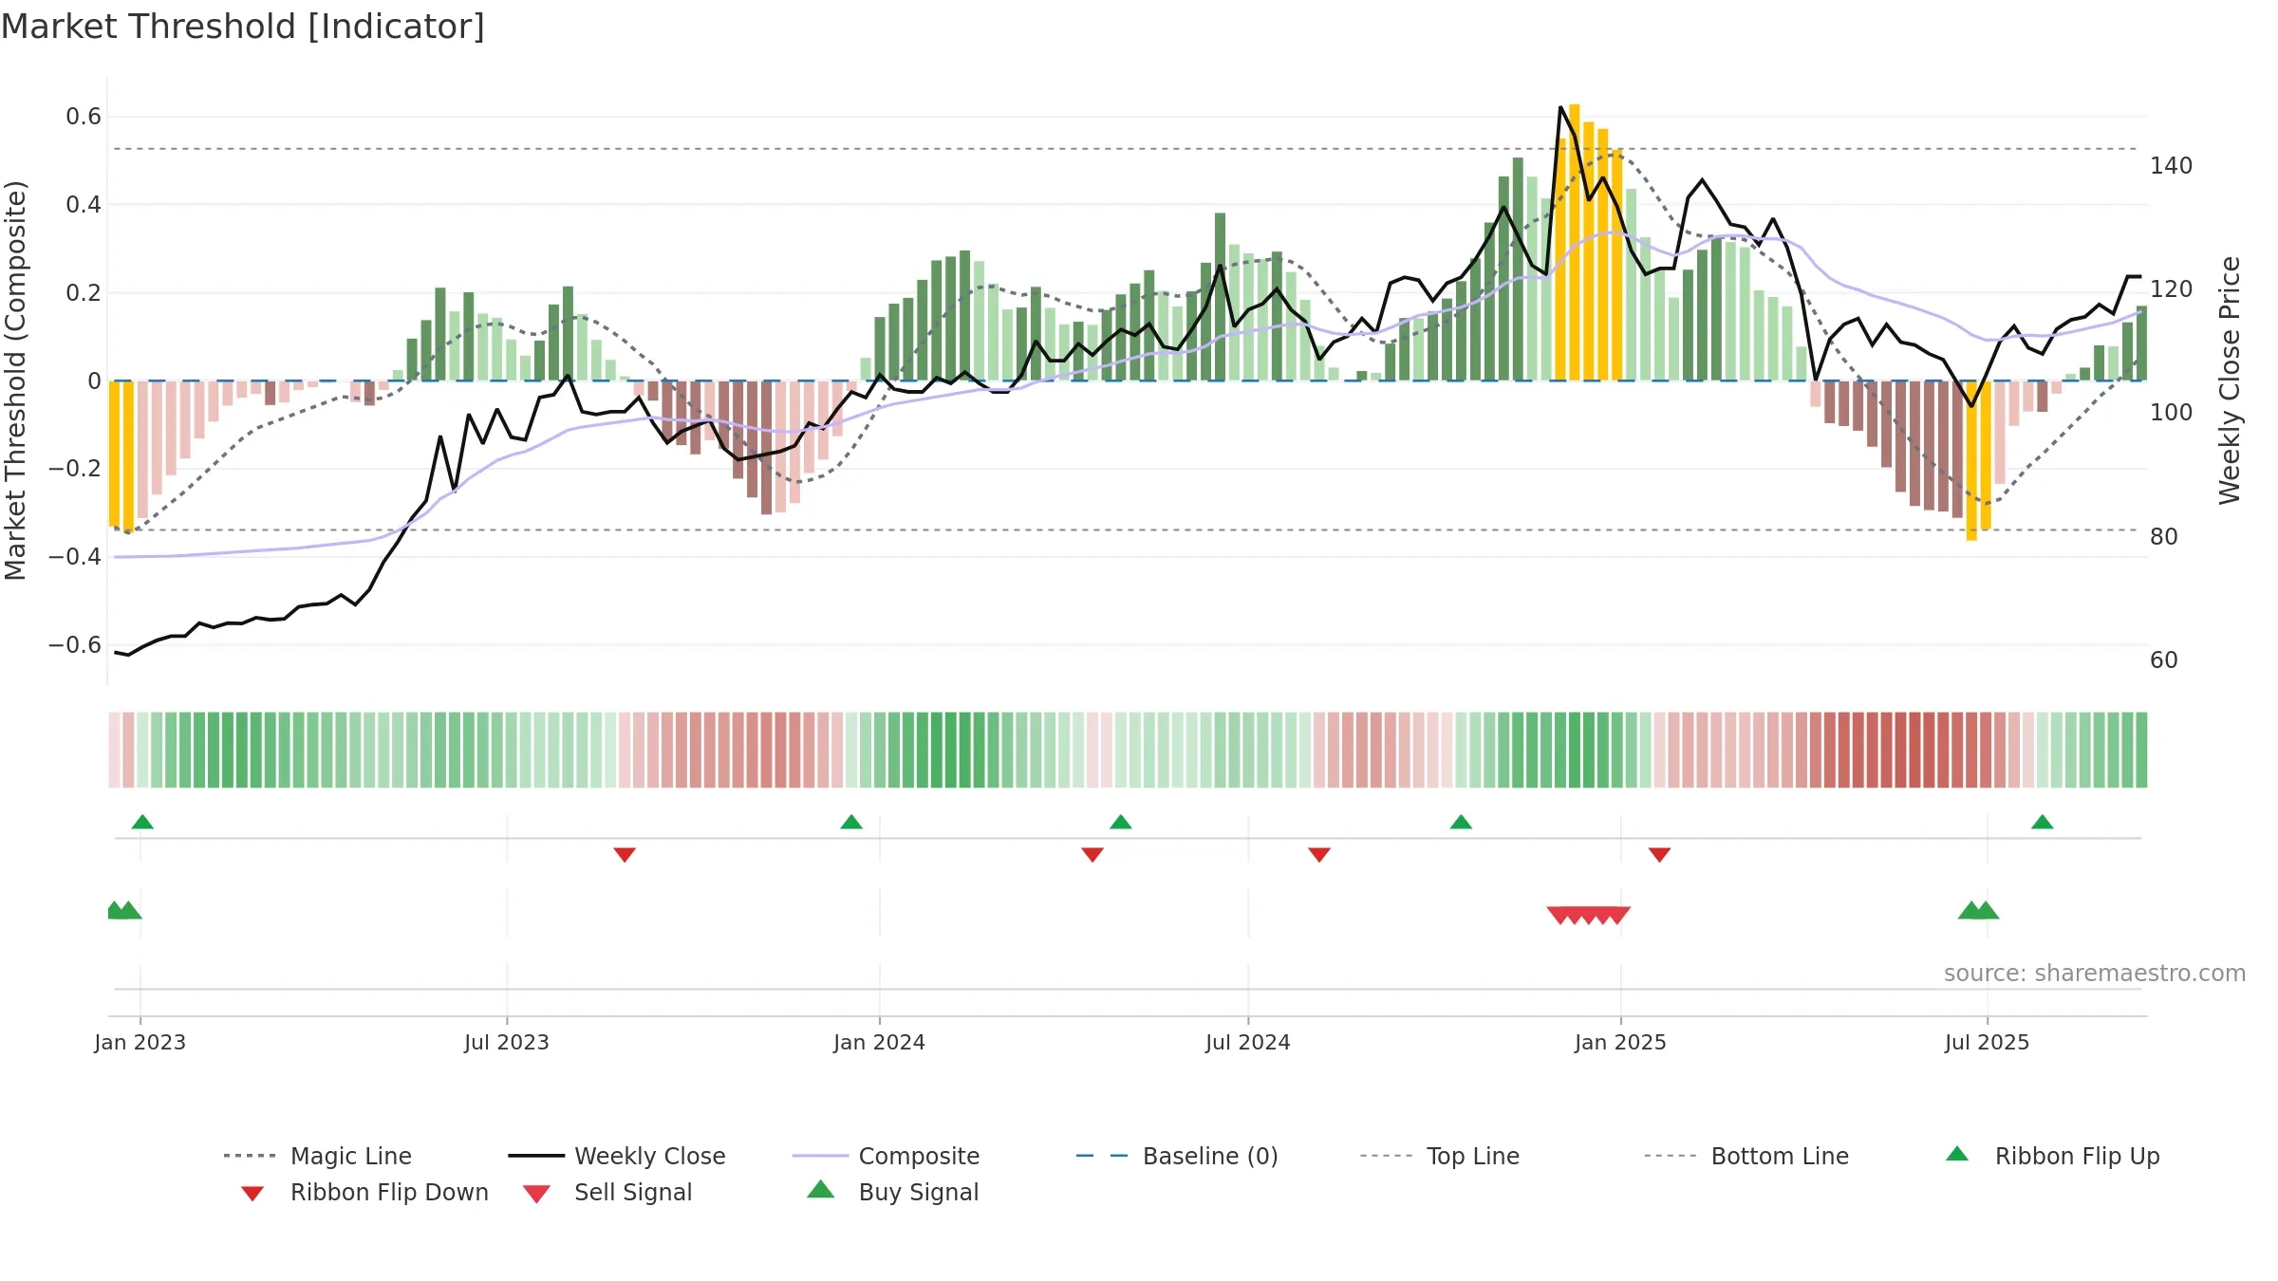
Task: Select the Ribbon Flip Up marker around October 2024
Action: pos(1461,822)
